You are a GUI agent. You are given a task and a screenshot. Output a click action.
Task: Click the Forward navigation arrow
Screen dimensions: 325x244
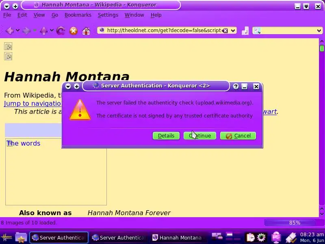tap(26, 31)
